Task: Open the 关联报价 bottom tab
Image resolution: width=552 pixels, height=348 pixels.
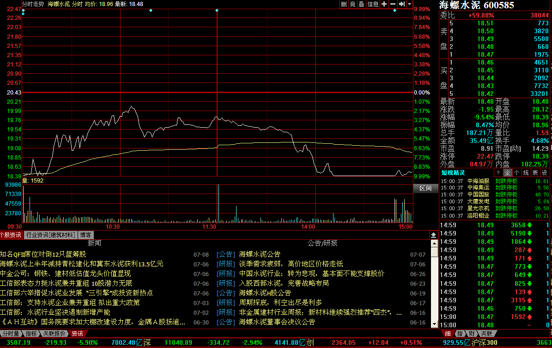Action: [x=54, y=333]
